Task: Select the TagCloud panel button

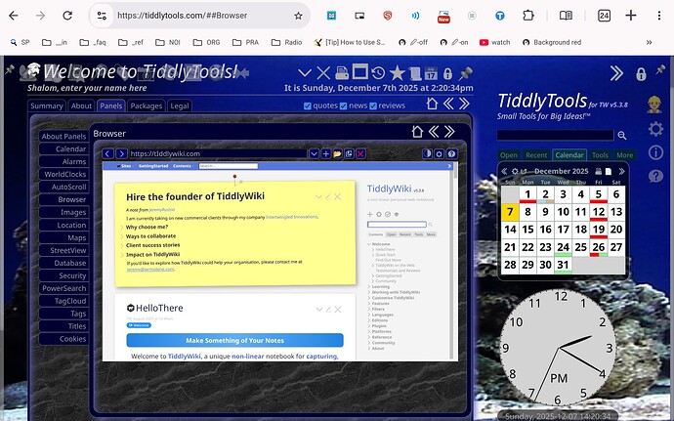Action: pyautogui.click(x=70, y=301)
